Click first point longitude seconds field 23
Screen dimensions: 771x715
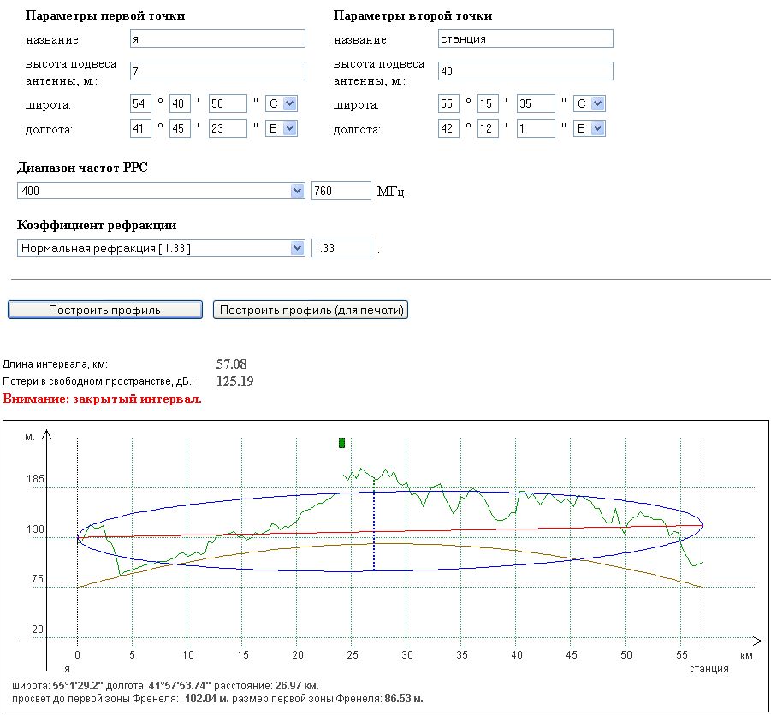pos(228,128)
